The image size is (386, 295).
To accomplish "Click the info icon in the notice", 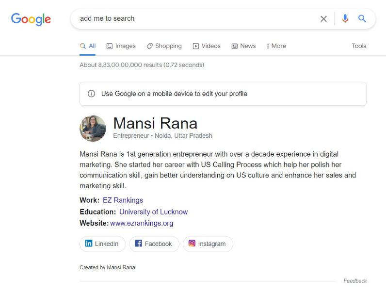I will pyautogui.click(x=91, y=94).
